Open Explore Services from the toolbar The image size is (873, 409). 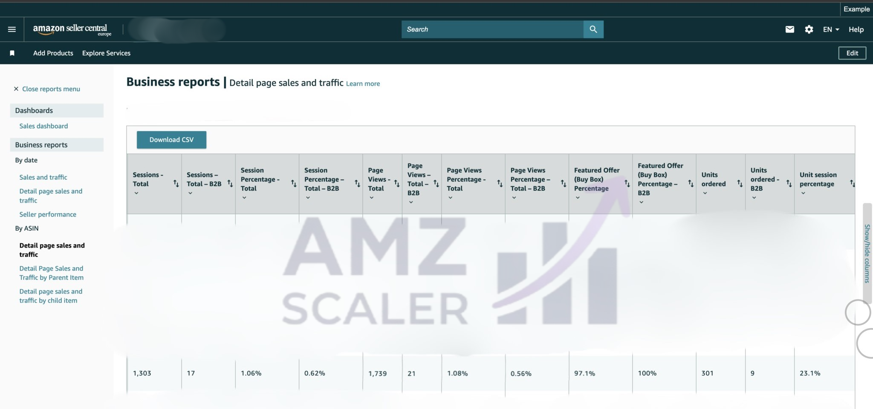click(106, 53)
